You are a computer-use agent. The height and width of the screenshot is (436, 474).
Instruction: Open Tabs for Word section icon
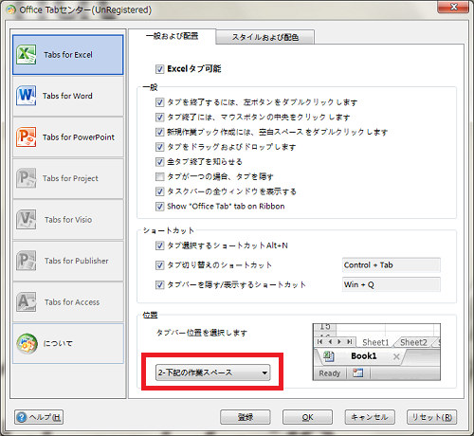click(27, 96)
